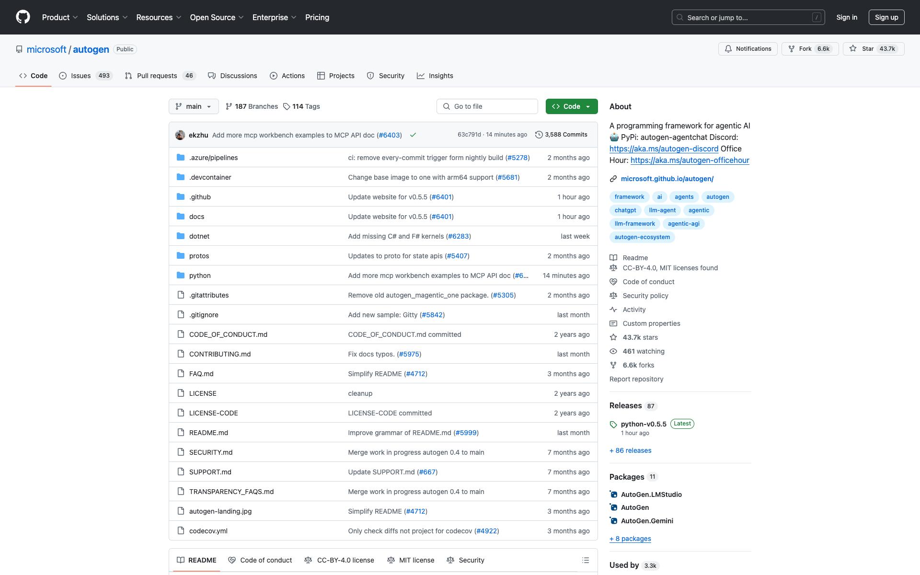Open the autogen-discord link

[664, 149]
